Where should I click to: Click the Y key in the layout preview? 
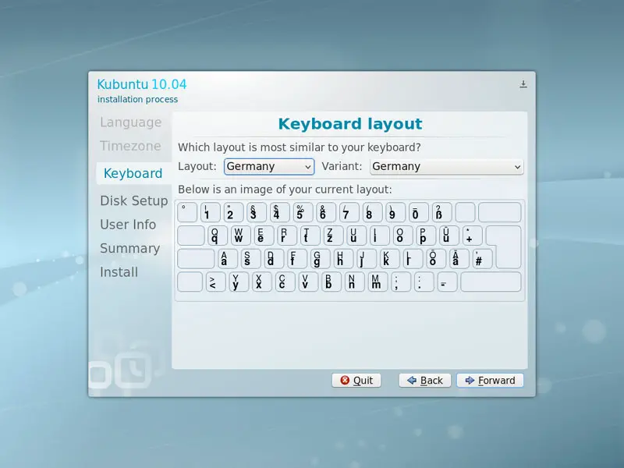pyautogui.click(x=239, y=282)
